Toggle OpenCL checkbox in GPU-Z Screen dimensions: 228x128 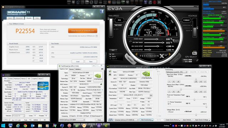[70, 116]
